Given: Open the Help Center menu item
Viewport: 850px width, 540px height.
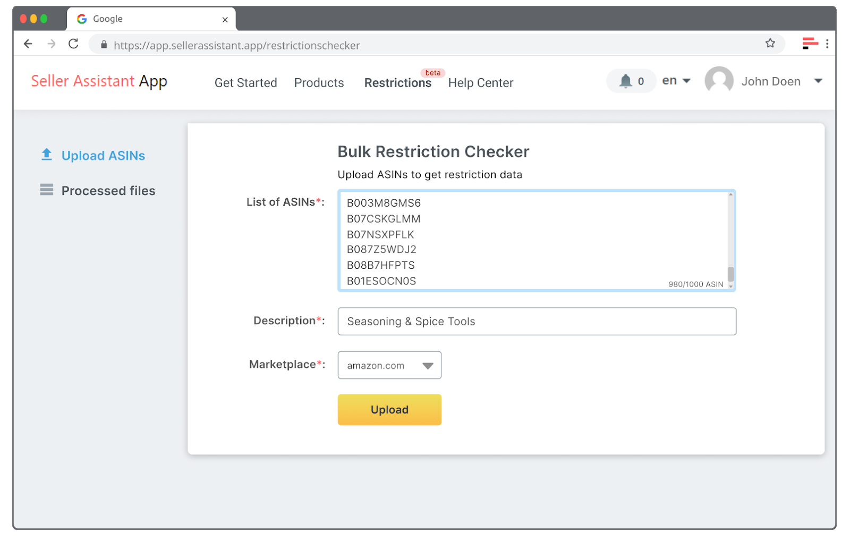Looking at the screenshot, I should [x=480, y=83].
